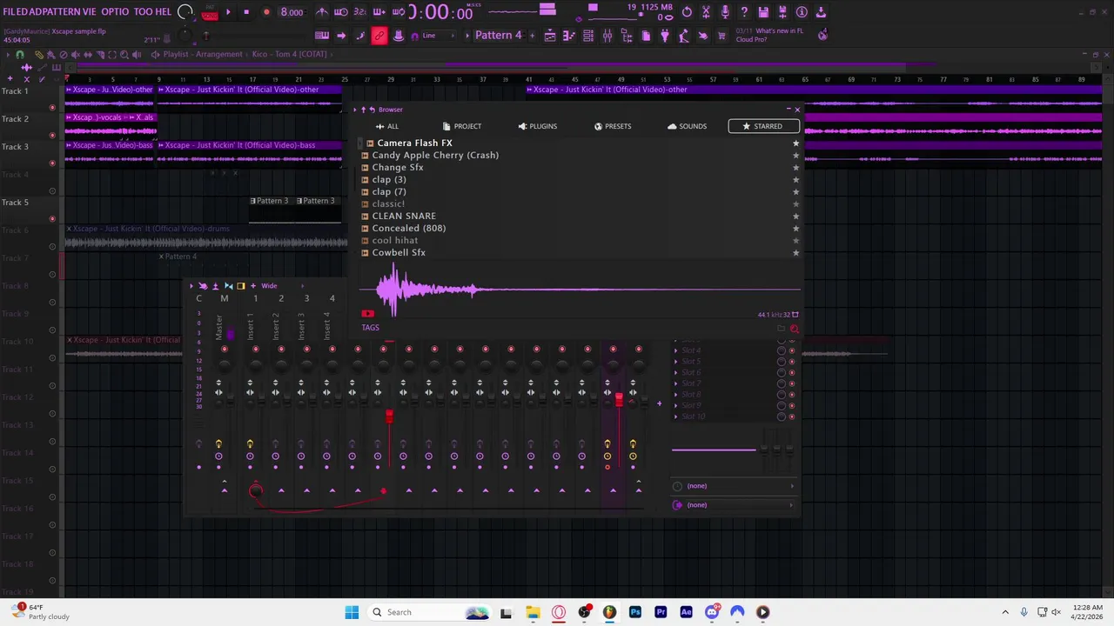The height and width of the screenshot is (626, 1114).
Task: Select Camera Flash FX sample
Action: [x=414, y=143]
